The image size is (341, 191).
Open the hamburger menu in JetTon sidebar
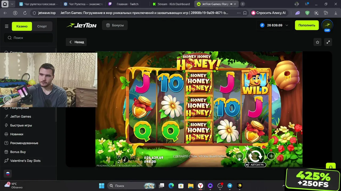7,26
